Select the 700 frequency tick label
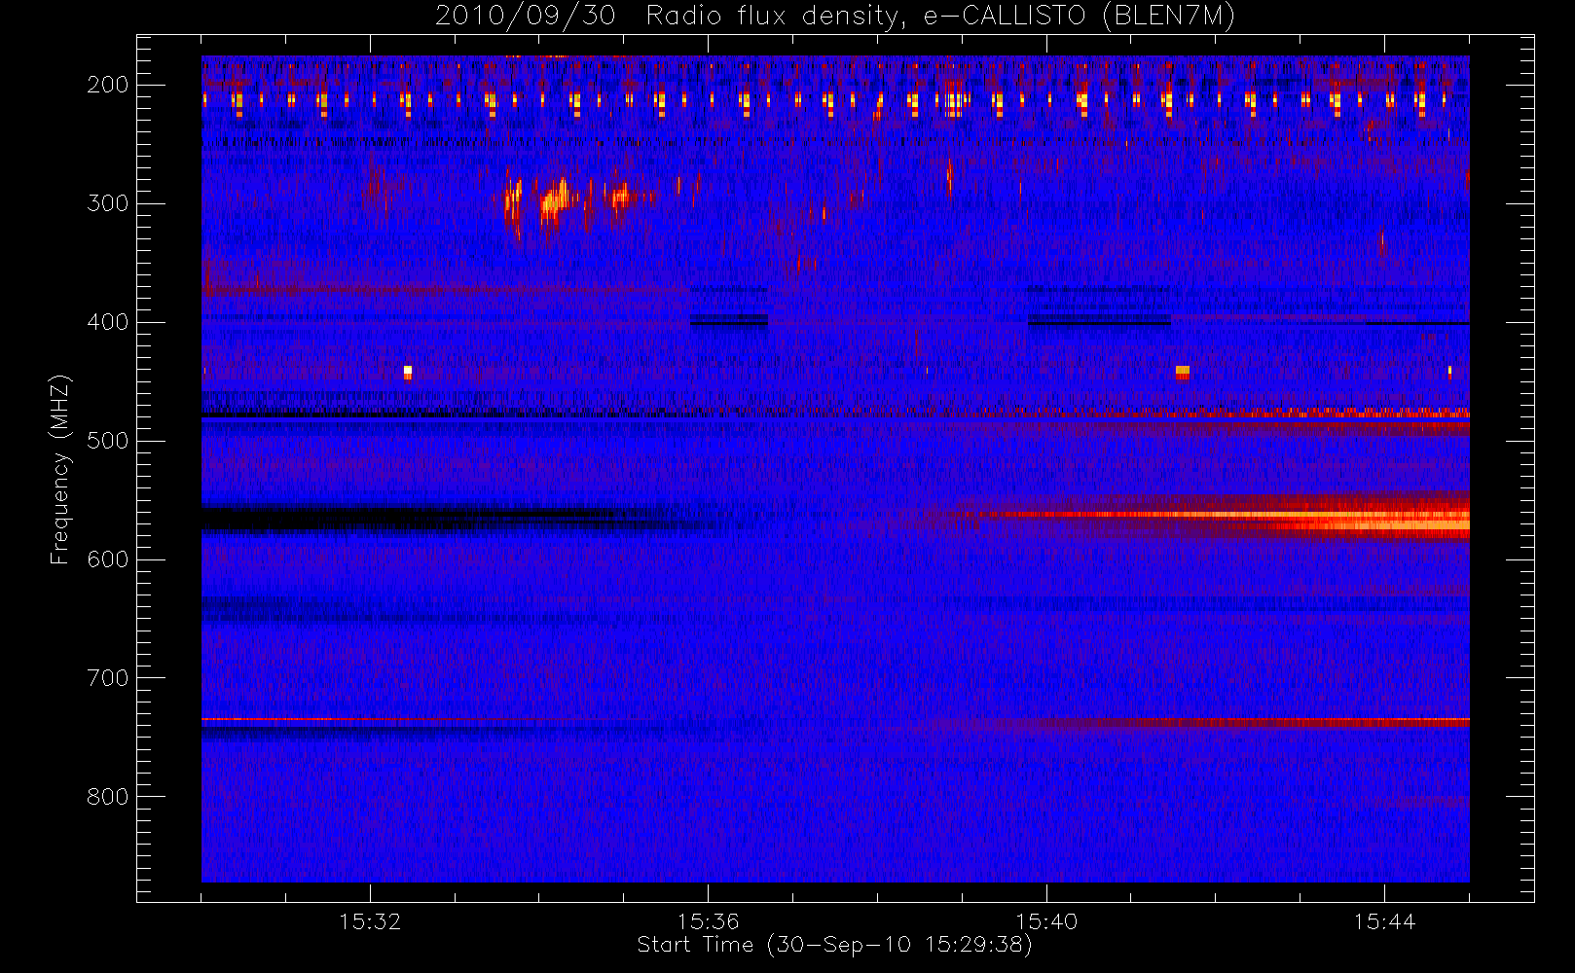Viewport: 1575px width, 973px height. [108, 678]
